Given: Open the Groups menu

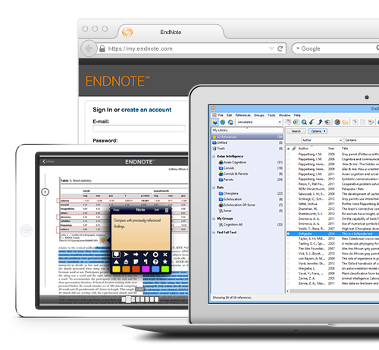Looking at the screenshot, I should (x=259, y=115).
